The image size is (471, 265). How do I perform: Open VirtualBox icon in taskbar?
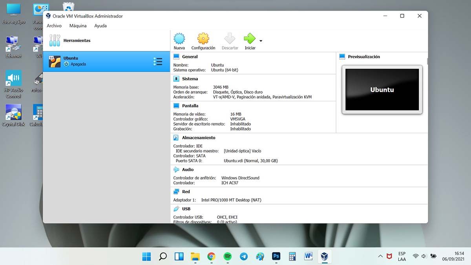tap(324, 256)
